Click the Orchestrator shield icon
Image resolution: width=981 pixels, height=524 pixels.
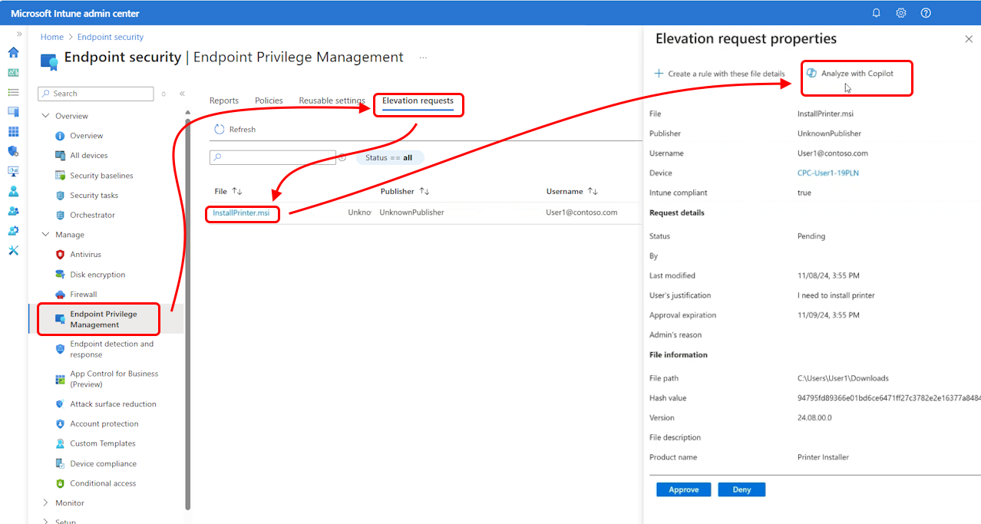pyautogui.click(x=61, y=216)
